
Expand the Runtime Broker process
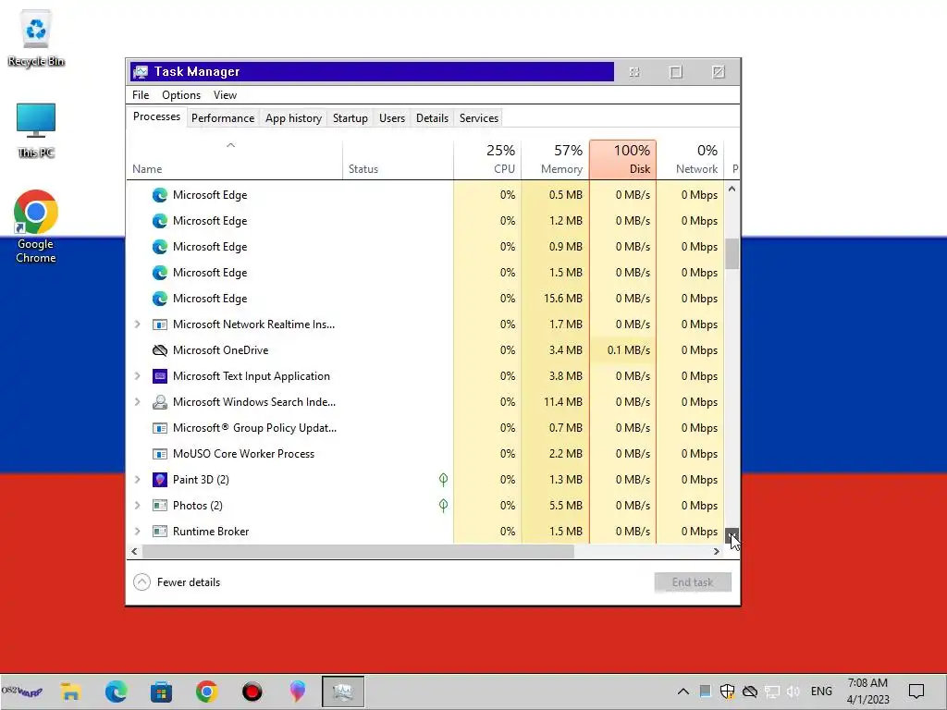pos(138,532)
